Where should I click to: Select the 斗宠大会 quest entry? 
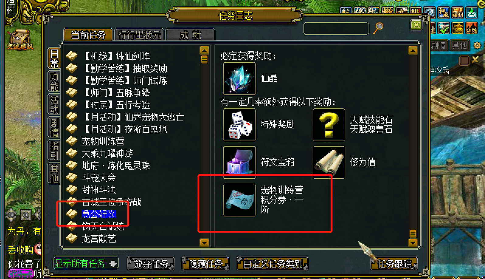(99, 178)
